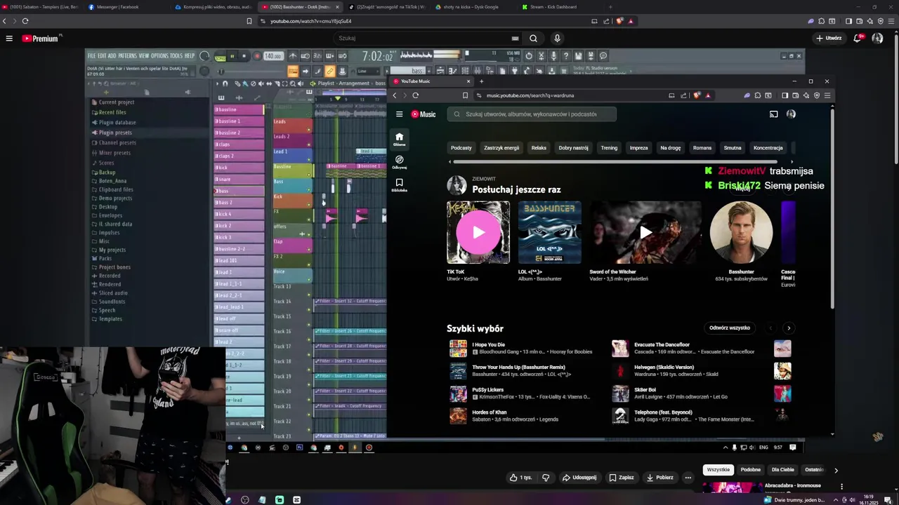This screenshot has height=505, width=899.
Task: Click the YouTube Music logo
Action: (x=424, y=114)
